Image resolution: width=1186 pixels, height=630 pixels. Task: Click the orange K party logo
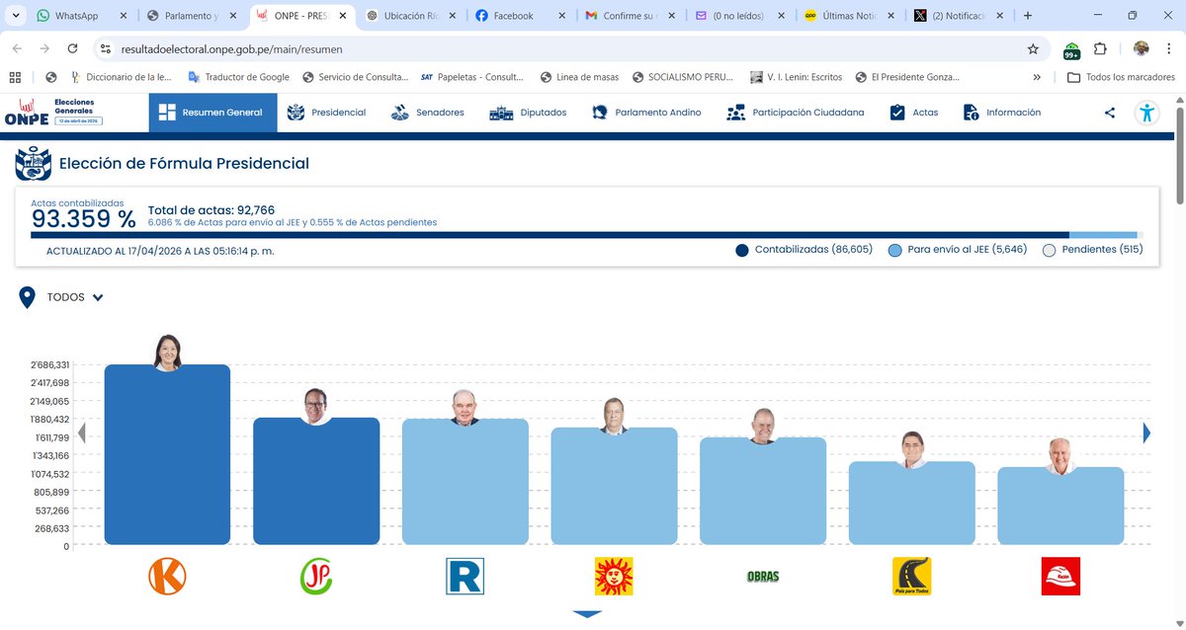tap(167, 576)
